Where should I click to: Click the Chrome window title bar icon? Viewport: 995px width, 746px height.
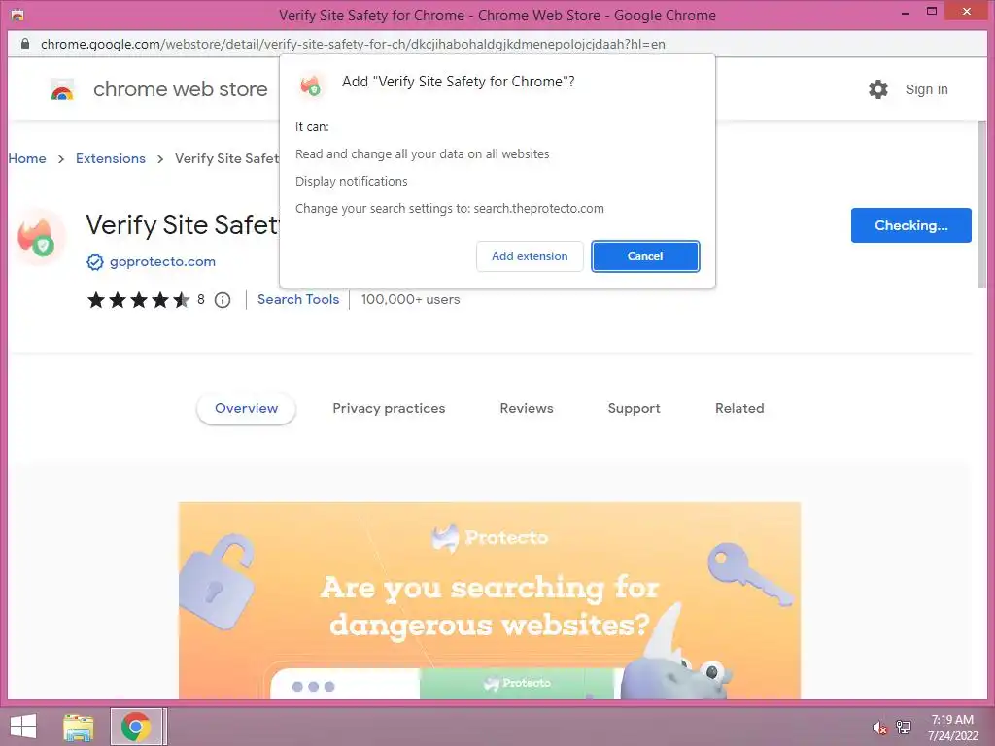(17, 15)
